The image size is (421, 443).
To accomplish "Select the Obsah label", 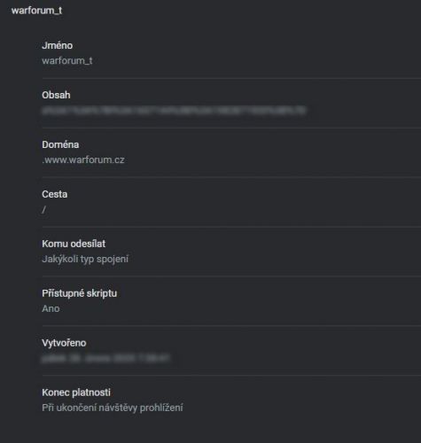I will (56, 95).
